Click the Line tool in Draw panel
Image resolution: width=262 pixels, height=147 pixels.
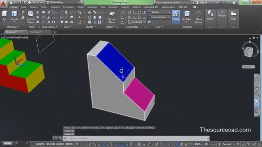(66, 17)
